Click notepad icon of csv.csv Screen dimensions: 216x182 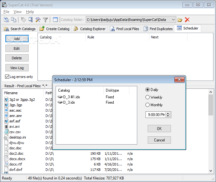pyautogui.click(x=6, y=132)
